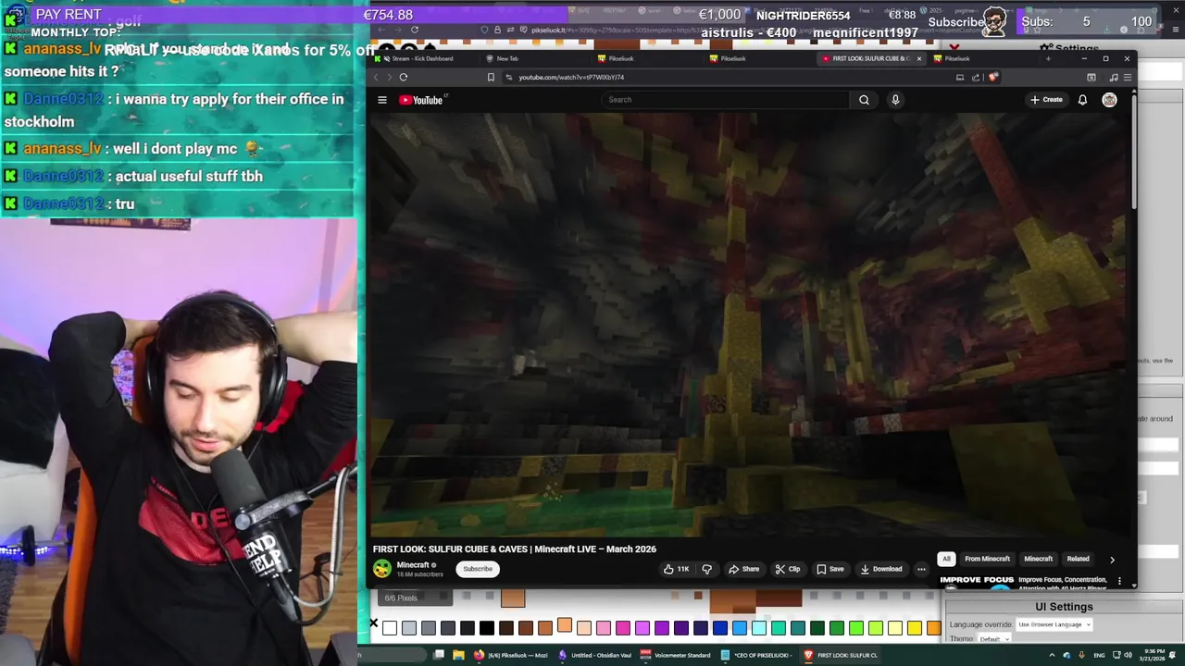Close the FIRST LOOK: SULFUR CUBE tab
Screen dimensions: 1185x666
[918, 58]
